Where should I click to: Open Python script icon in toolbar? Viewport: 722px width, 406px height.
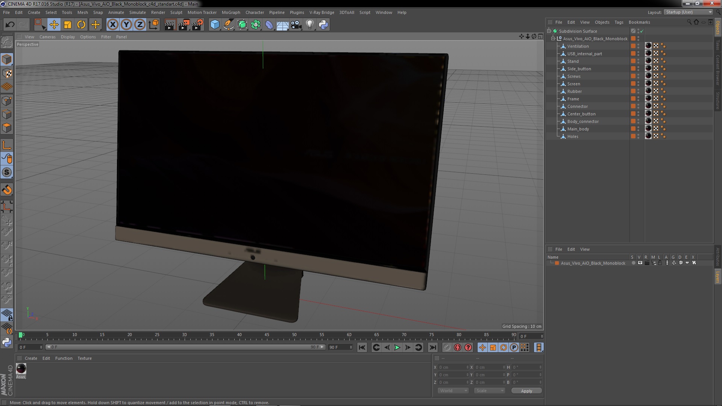(323, 25)
